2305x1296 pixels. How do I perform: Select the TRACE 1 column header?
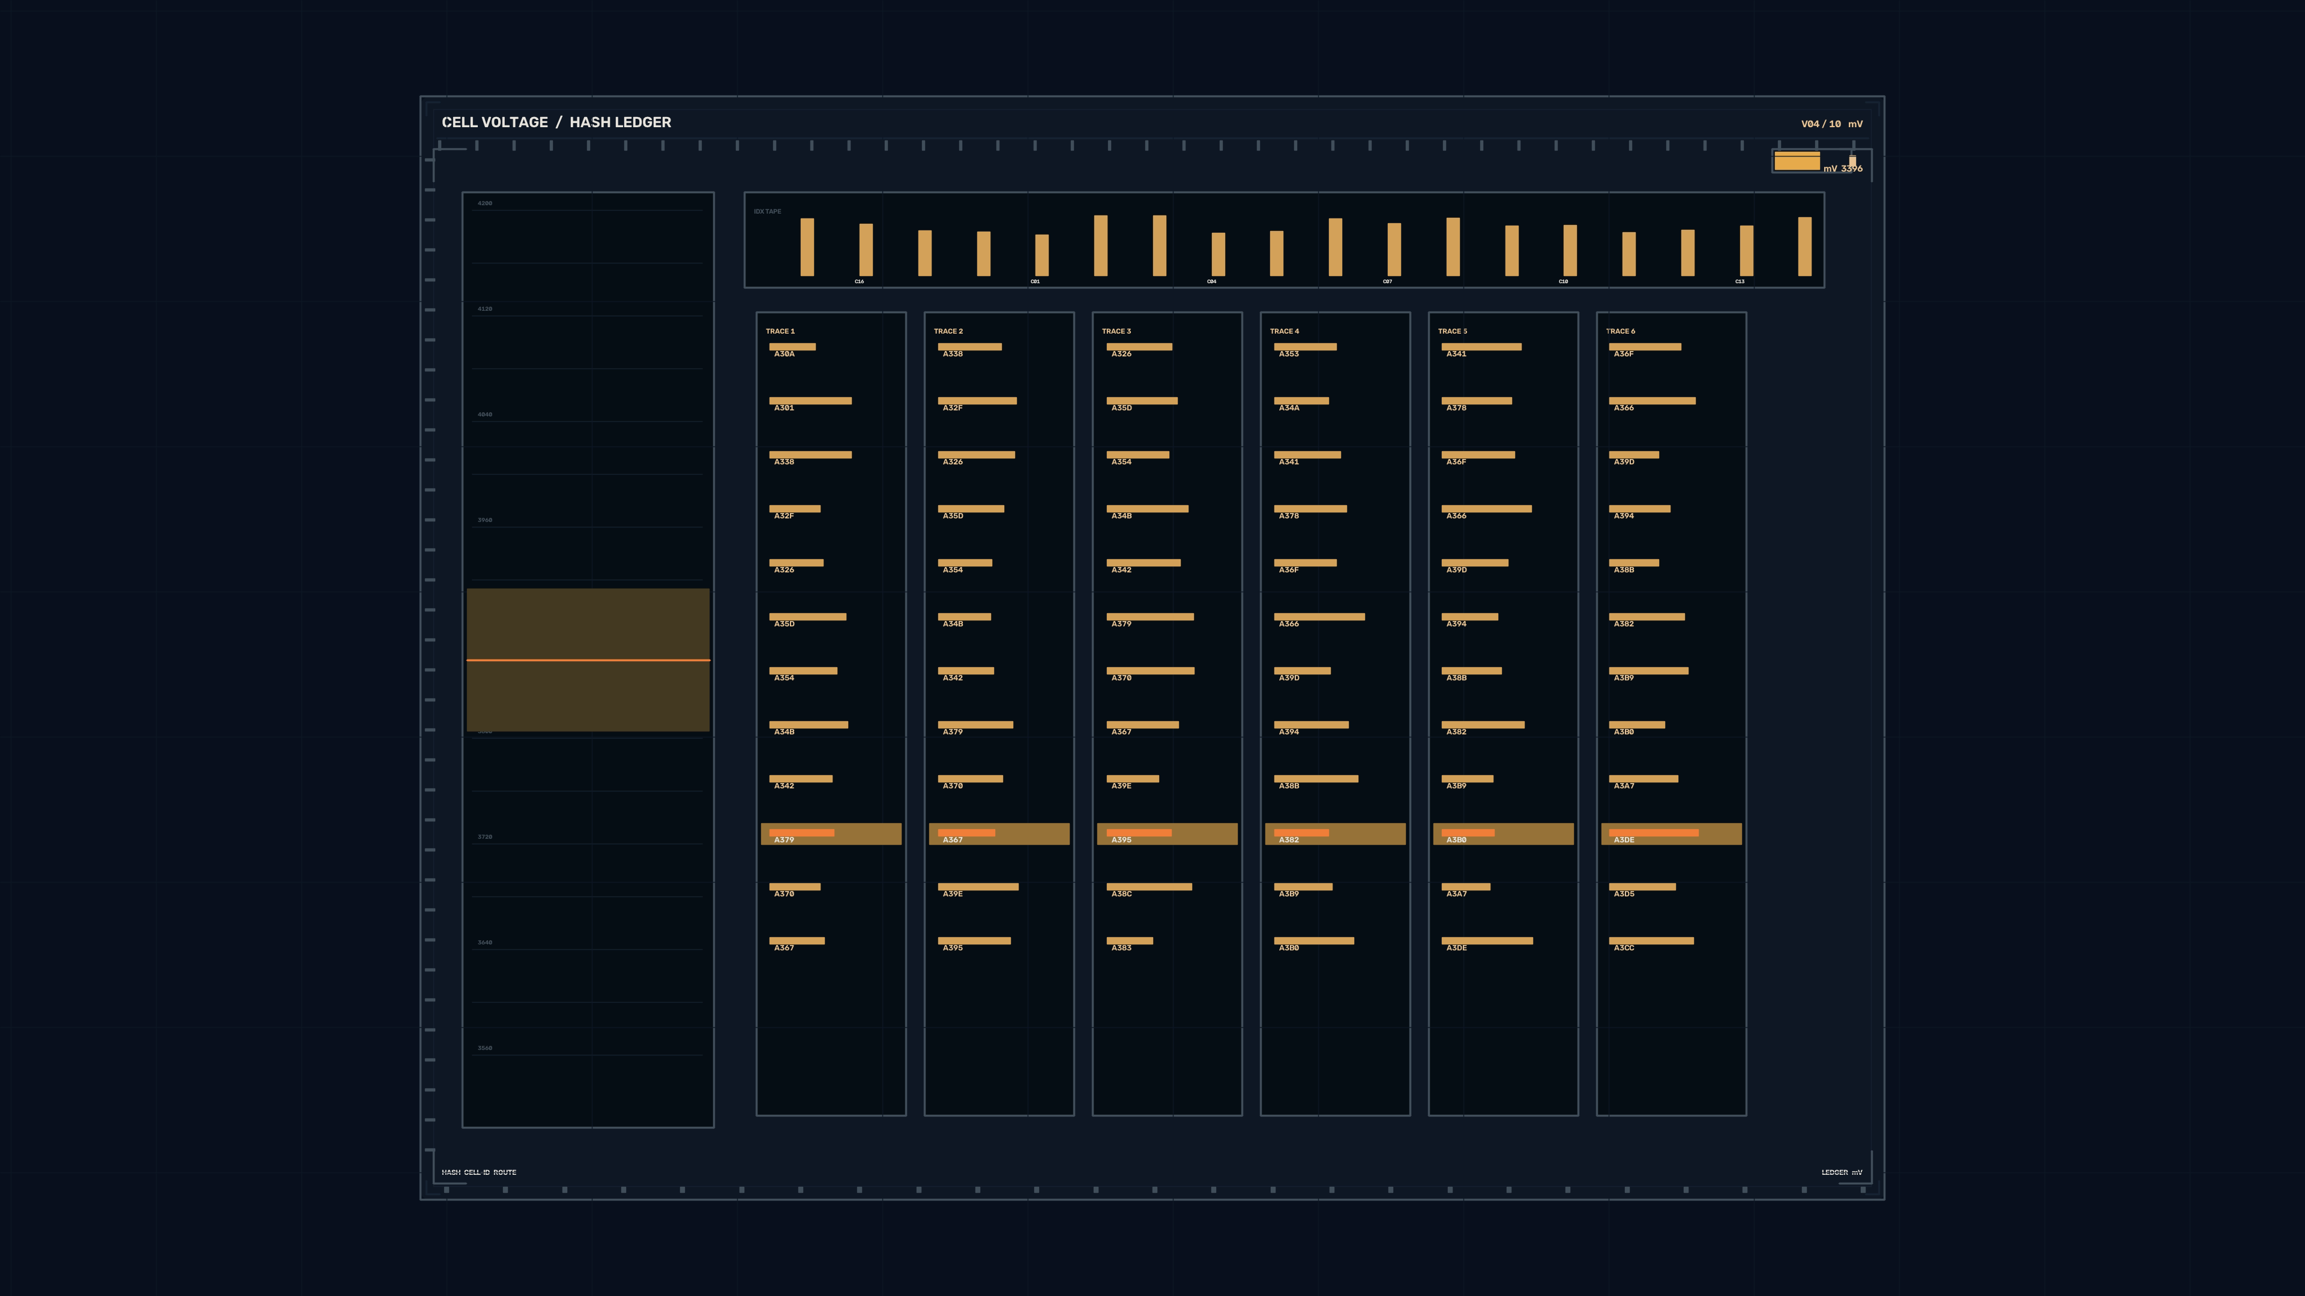click(x=779, y=331)
